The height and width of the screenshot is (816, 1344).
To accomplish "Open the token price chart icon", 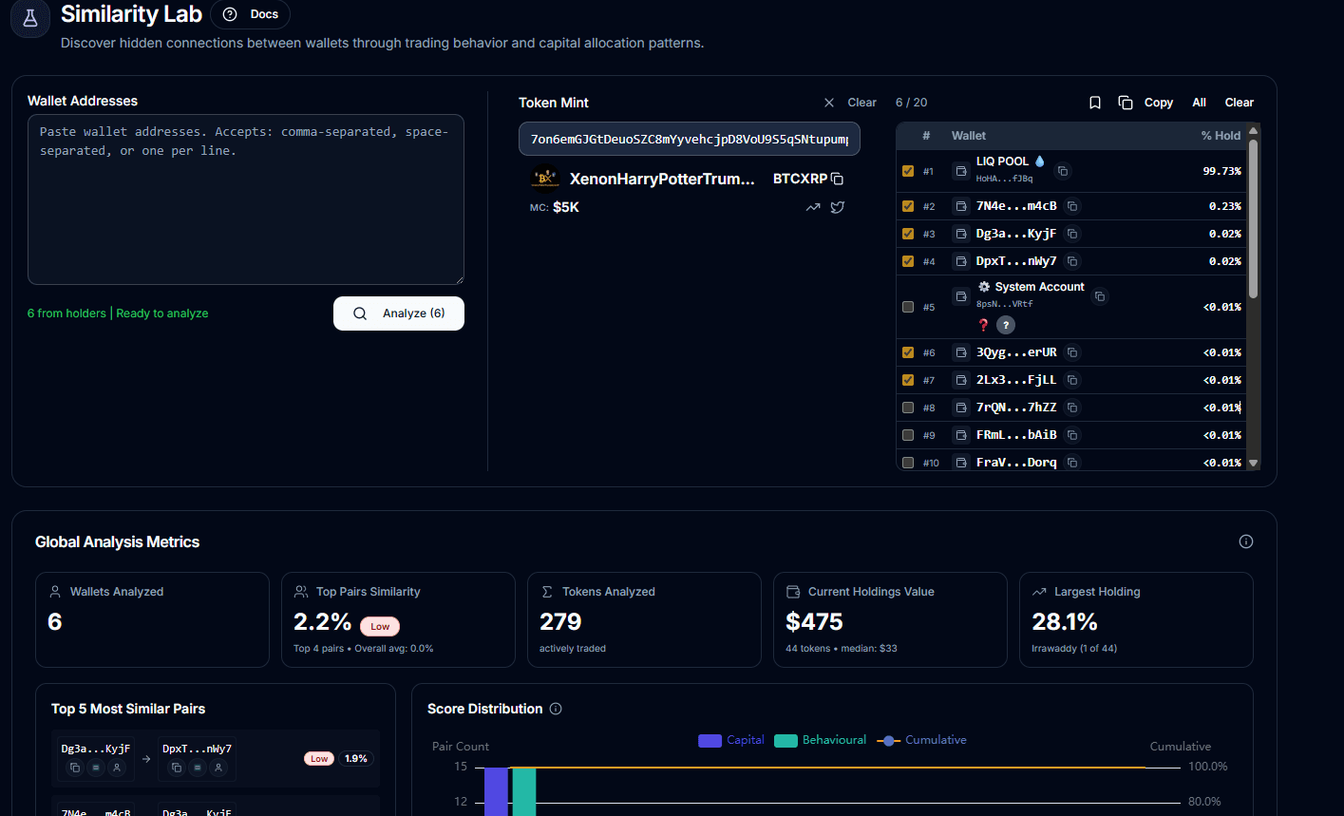I will 813,207.
